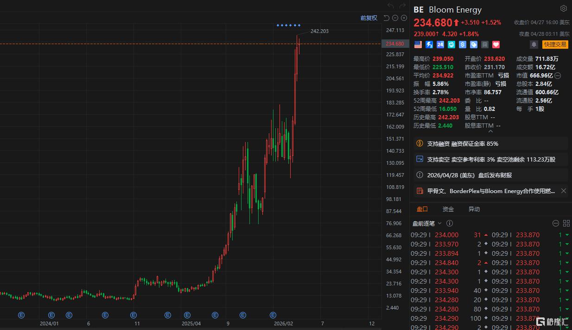Open the 支持卖空 short selling info row
Screen dimensions: 572x330
pyautogui.click(x=490, y=159)
